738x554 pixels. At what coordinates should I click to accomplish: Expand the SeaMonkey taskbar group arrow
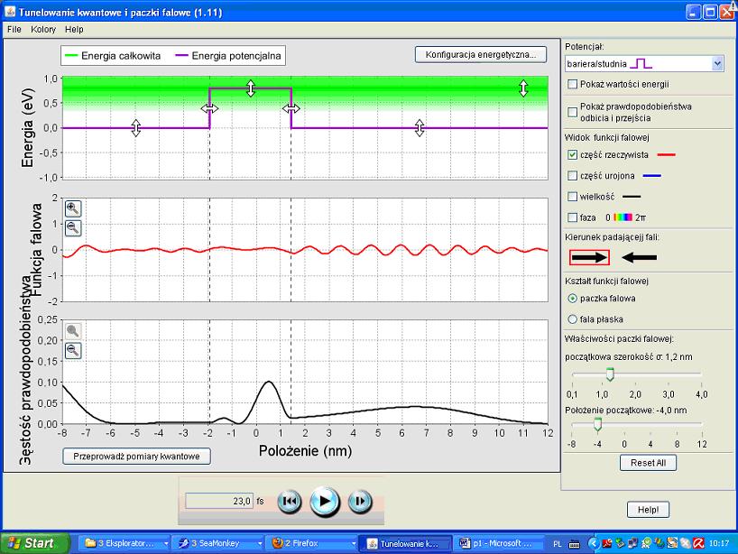tap(259, 544)
